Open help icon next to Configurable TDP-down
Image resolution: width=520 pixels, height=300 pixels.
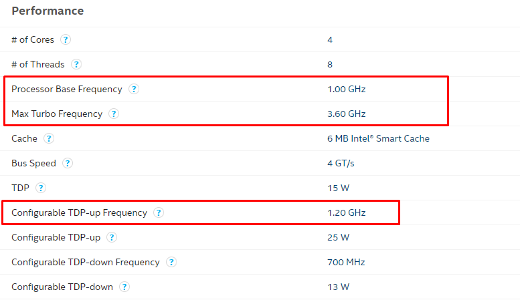point(124,287)
